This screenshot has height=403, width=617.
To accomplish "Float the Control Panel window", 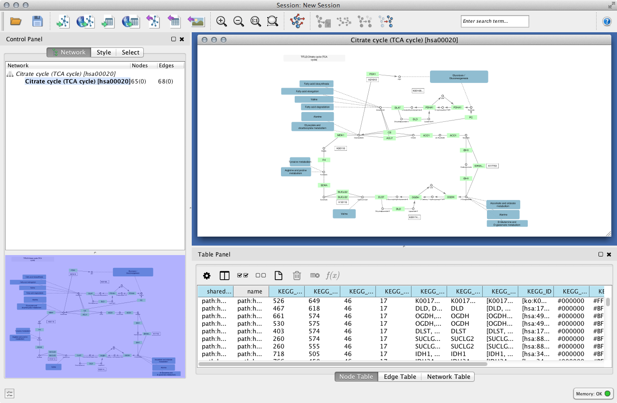I will pos(174,39).
